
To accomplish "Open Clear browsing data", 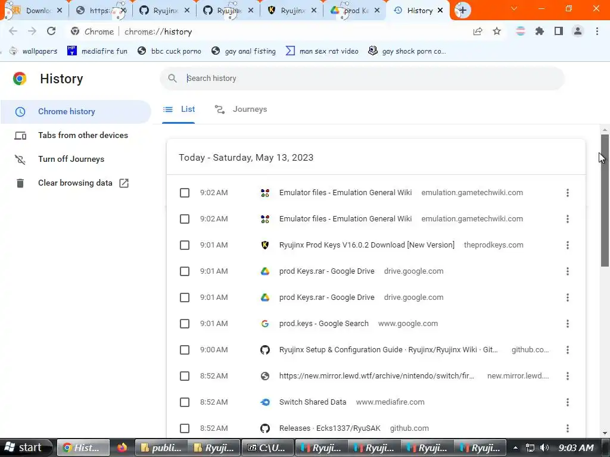I will pos(76,183).
